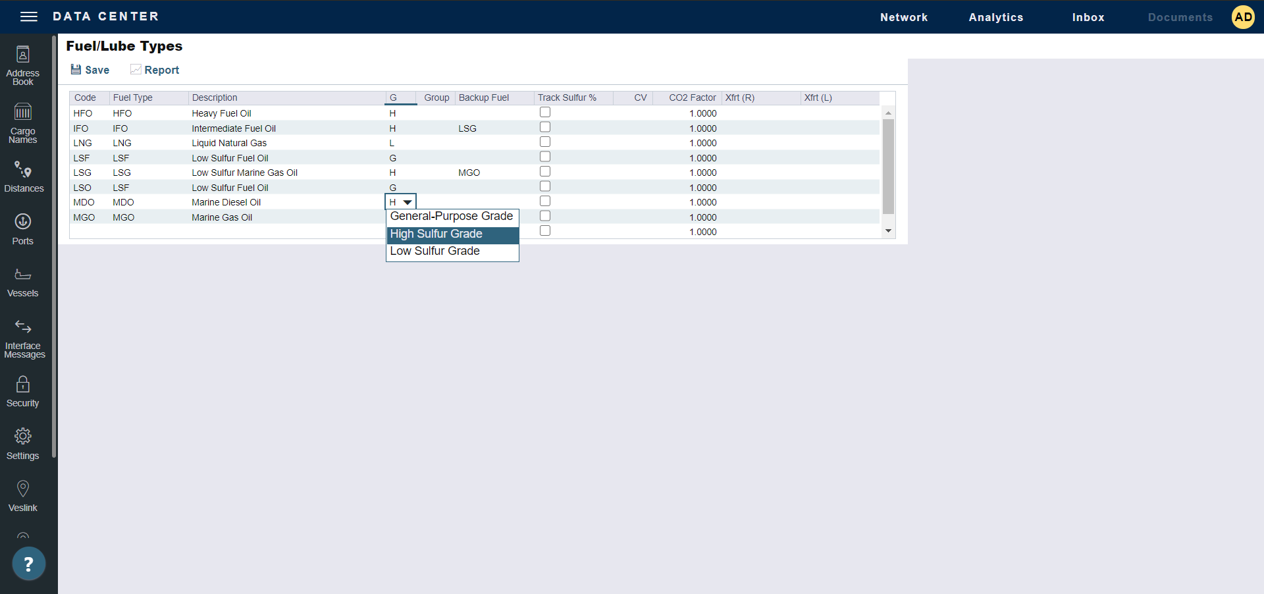
Task: Click the table scrollbar down arrow
Action: click(x=888, y=231)
